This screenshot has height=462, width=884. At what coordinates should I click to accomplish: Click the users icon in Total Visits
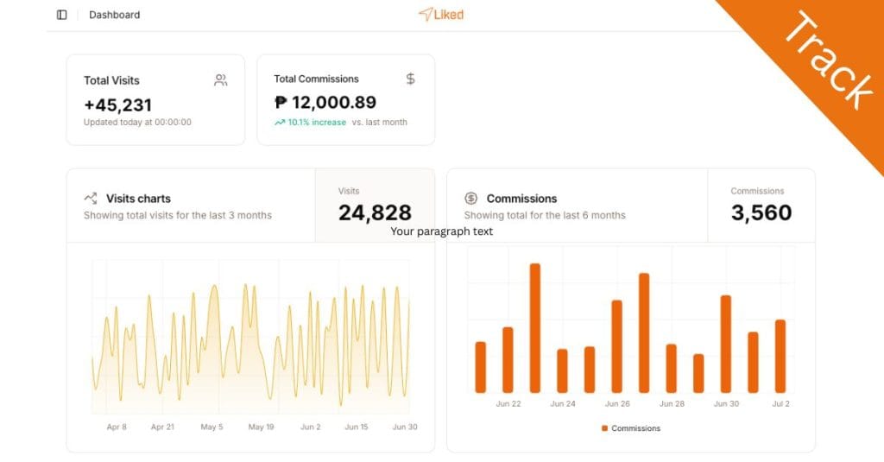click(221, 80)
